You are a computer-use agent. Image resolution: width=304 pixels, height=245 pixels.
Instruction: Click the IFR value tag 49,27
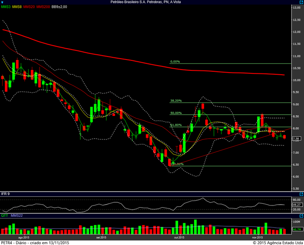[296, 205]
